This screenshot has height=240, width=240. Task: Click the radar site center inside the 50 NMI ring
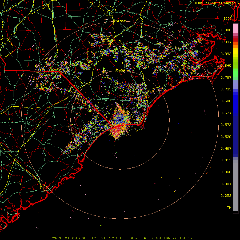tap(120, 120)
